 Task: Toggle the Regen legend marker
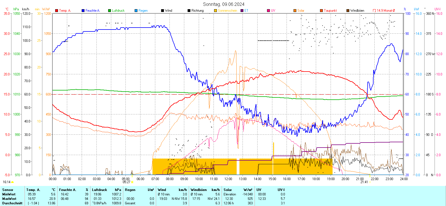click(x=136, y=11)
